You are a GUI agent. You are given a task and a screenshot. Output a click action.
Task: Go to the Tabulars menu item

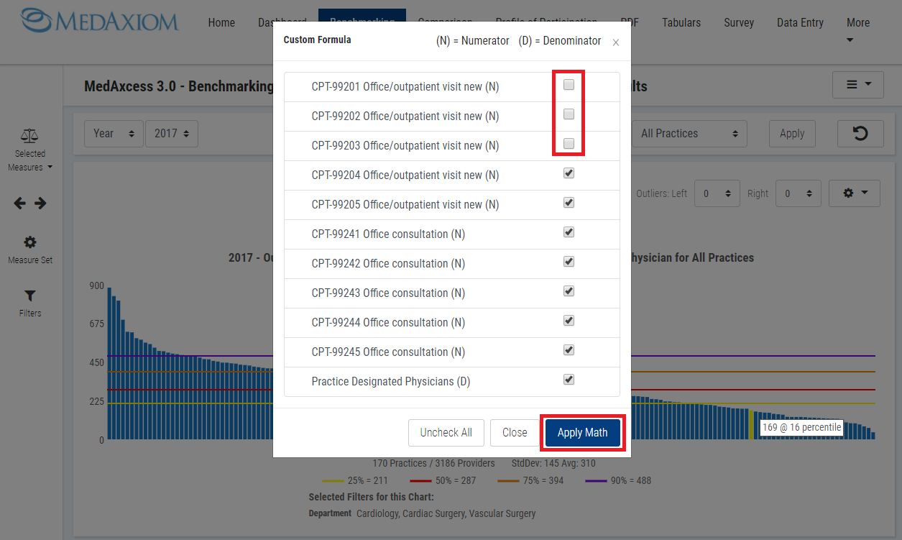tap(681, 23)
